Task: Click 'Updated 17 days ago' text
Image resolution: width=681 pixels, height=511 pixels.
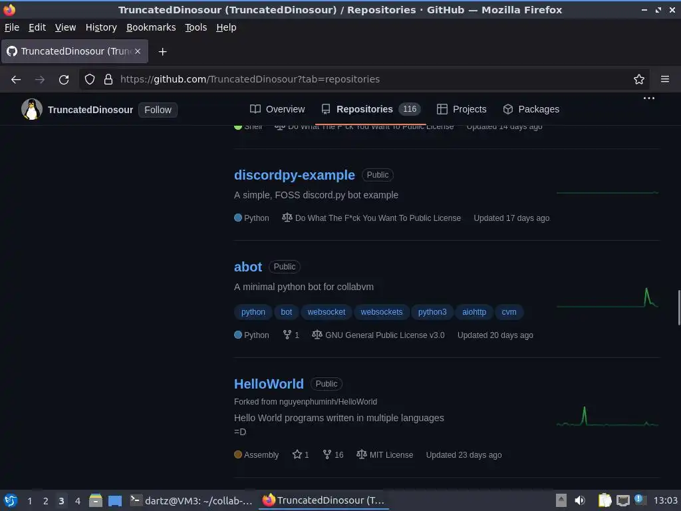Action: pos(511,218)
